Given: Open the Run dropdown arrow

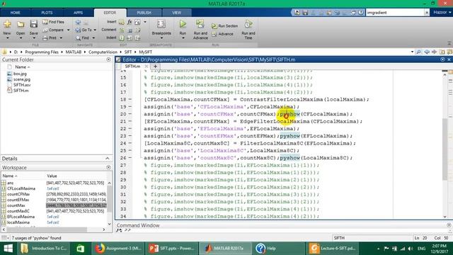Looking at the screenshot, I should (183, 38).
